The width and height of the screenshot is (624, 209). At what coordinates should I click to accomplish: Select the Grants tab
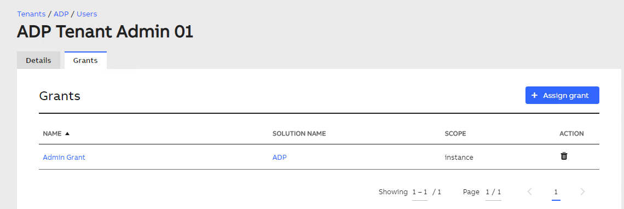pyautogui.click(x=85, y=61)
